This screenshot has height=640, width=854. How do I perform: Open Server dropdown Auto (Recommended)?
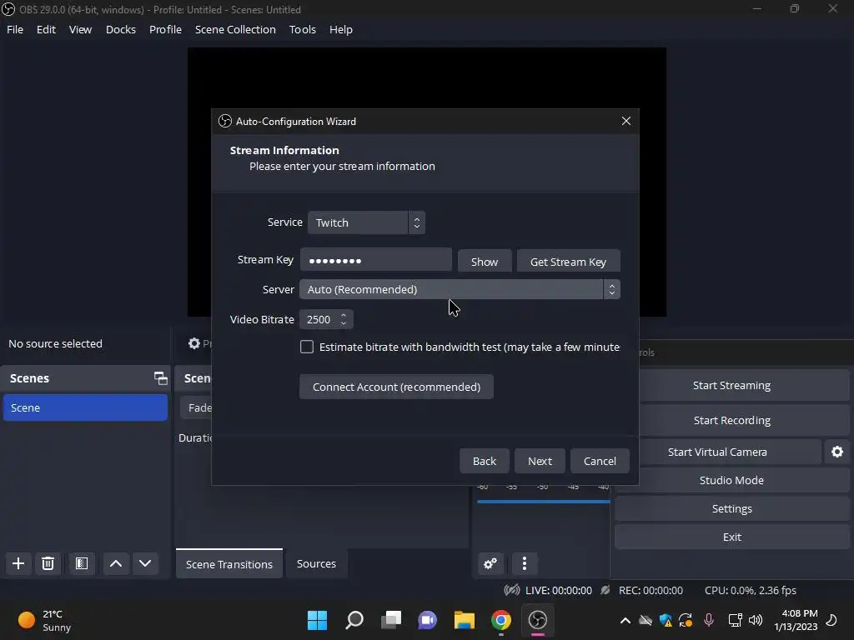460,289
